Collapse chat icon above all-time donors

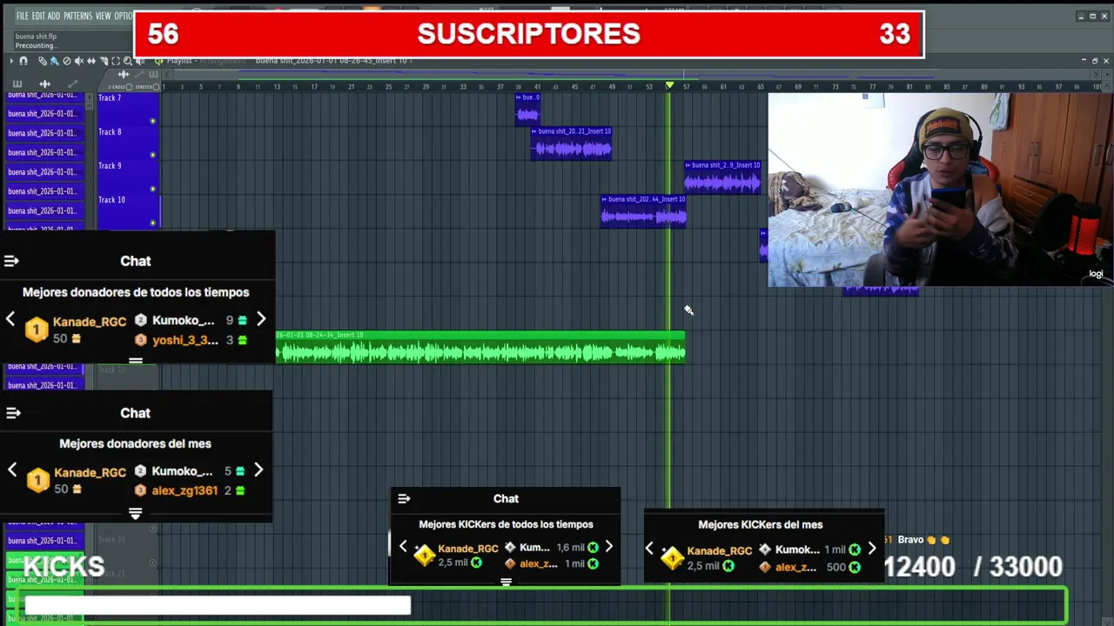[x=11, y=261]
